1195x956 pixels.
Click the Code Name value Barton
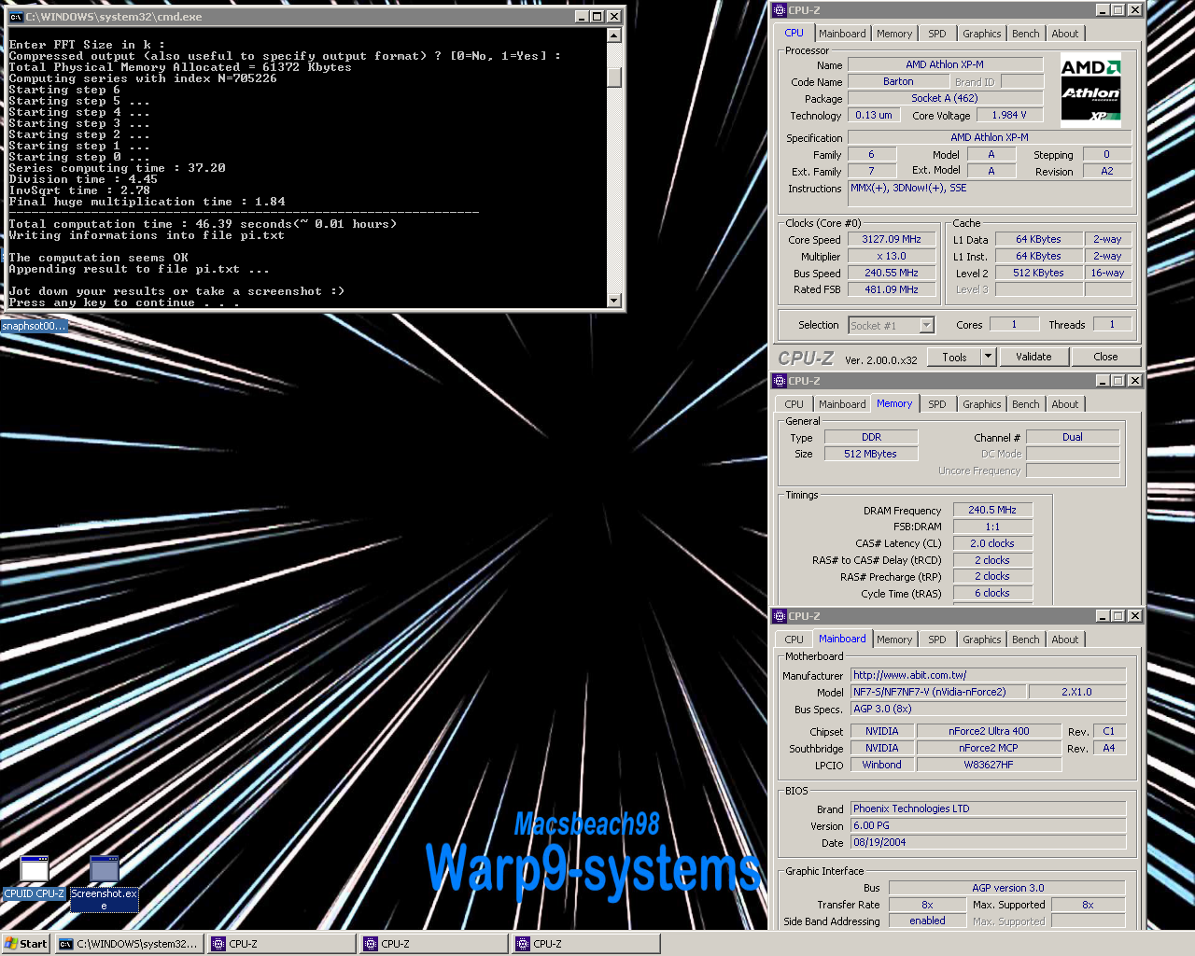pos(898,81)
